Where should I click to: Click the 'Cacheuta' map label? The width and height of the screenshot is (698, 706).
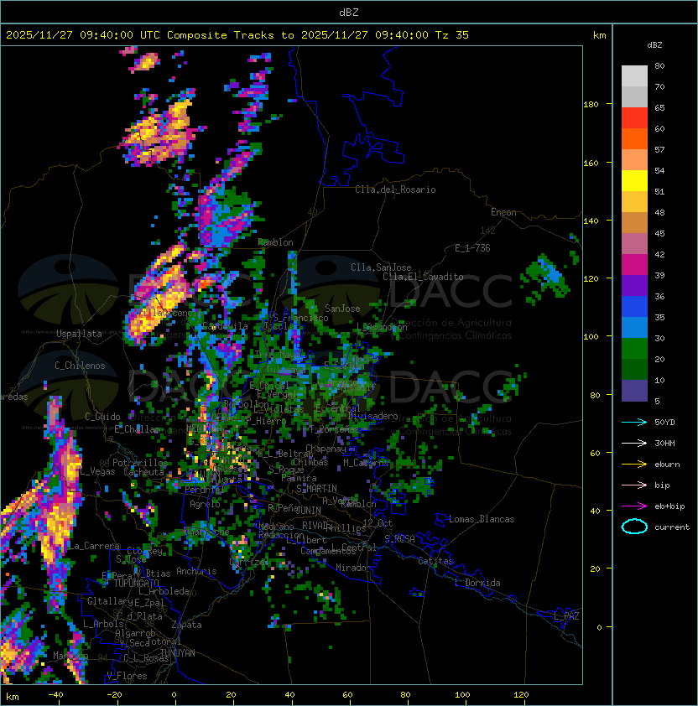(143, 472)
